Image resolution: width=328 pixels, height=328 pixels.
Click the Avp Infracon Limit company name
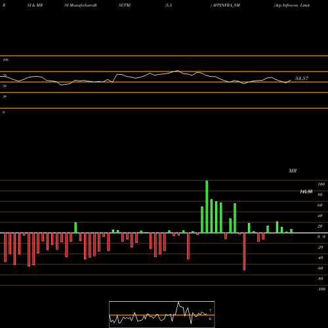tap(292, 5)
